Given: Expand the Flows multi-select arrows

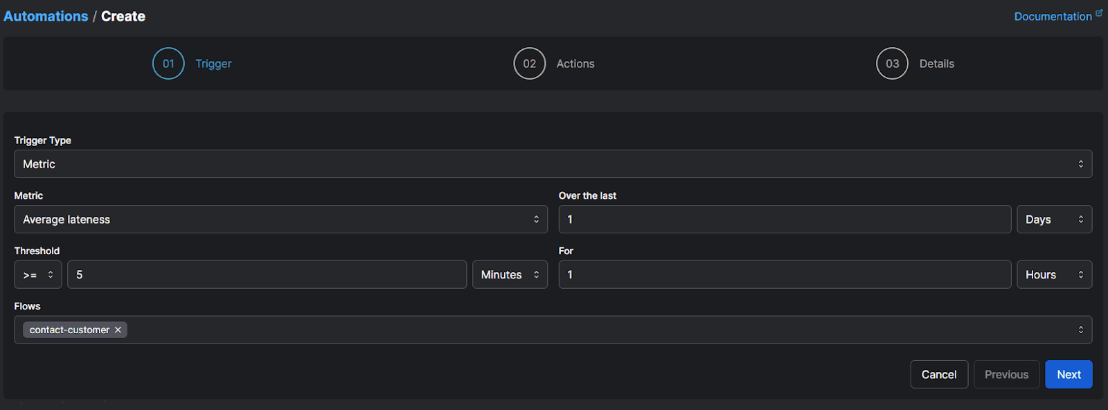Looking at the screenshot, I should 1080,330.
